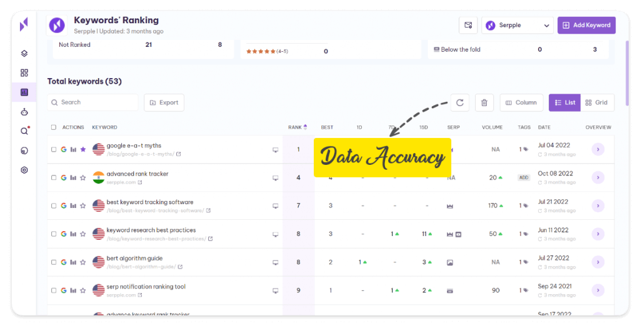Open chart icon for bert algorithm guide

pyautogui.click(x=73, y=262)
